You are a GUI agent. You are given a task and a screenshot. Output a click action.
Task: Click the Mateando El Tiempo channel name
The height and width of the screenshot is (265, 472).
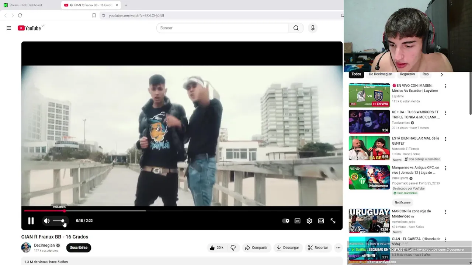[x=405, y=149]
